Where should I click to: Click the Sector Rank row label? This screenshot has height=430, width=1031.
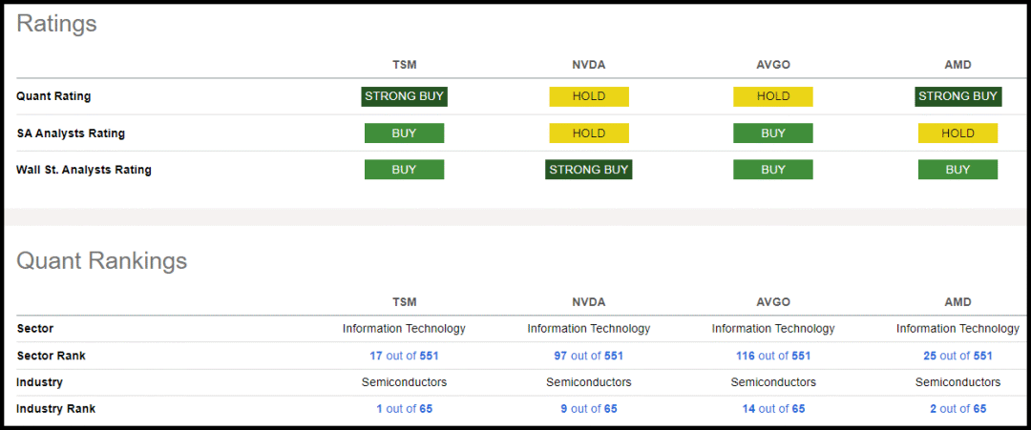point(52,356)
